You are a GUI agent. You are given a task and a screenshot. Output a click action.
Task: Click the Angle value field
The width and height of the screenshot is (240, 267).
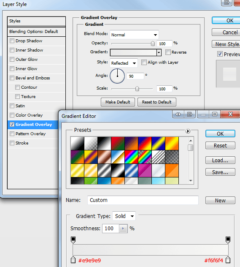(135, 76)
